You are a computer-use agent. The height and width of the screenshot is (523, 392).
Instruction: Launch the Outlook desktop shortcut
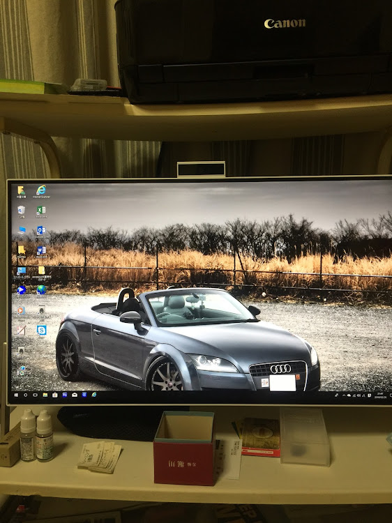pos(41,232)
